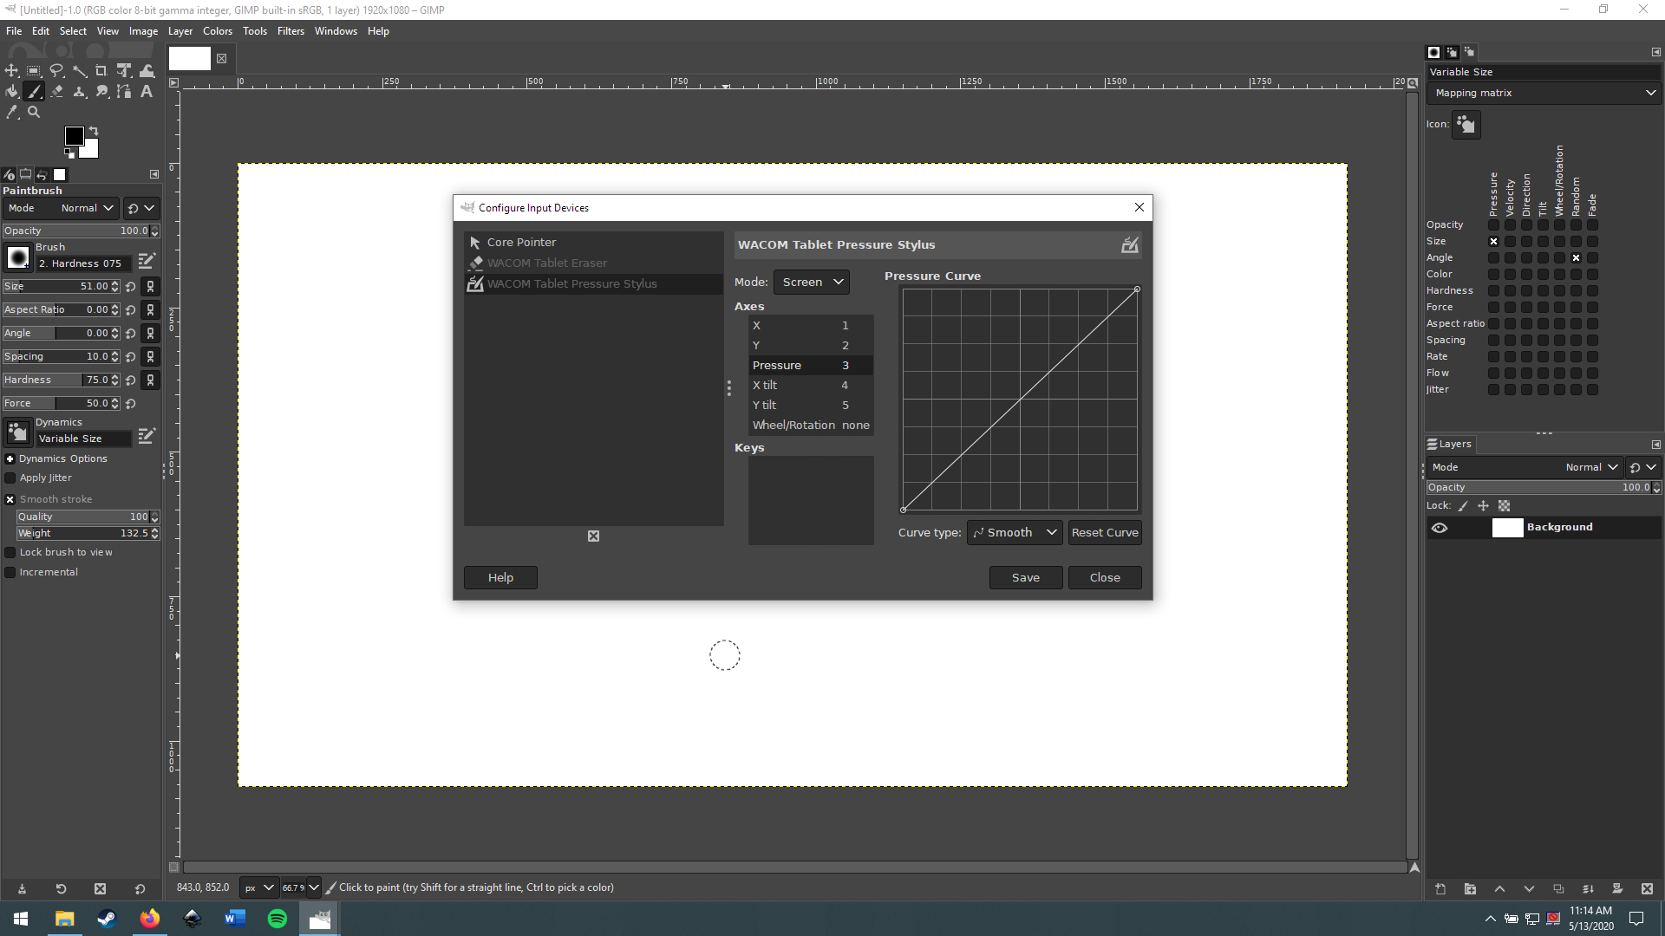
Task: Hide the Background layer eye icon
Action: click(1440, 528)
